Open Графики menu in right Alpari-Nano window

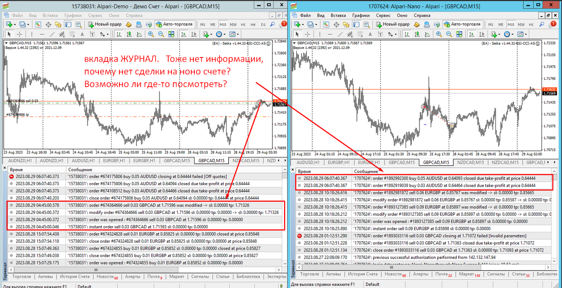pos(361,15)
